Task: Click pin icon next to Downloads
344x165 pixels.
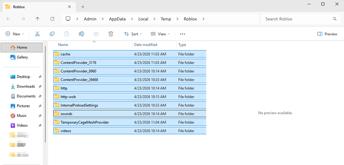Action: (40, 86)
